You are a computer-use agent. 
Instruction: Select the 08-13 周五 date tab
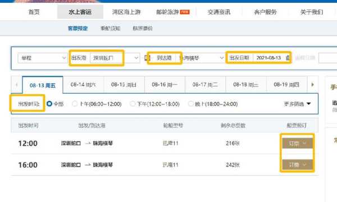click(x=43, y=85)
